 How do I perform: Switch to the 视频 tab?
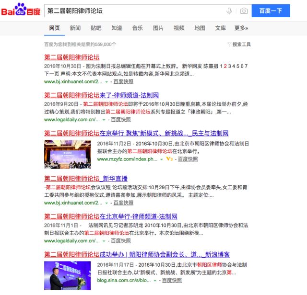click(x=179, y=28)
